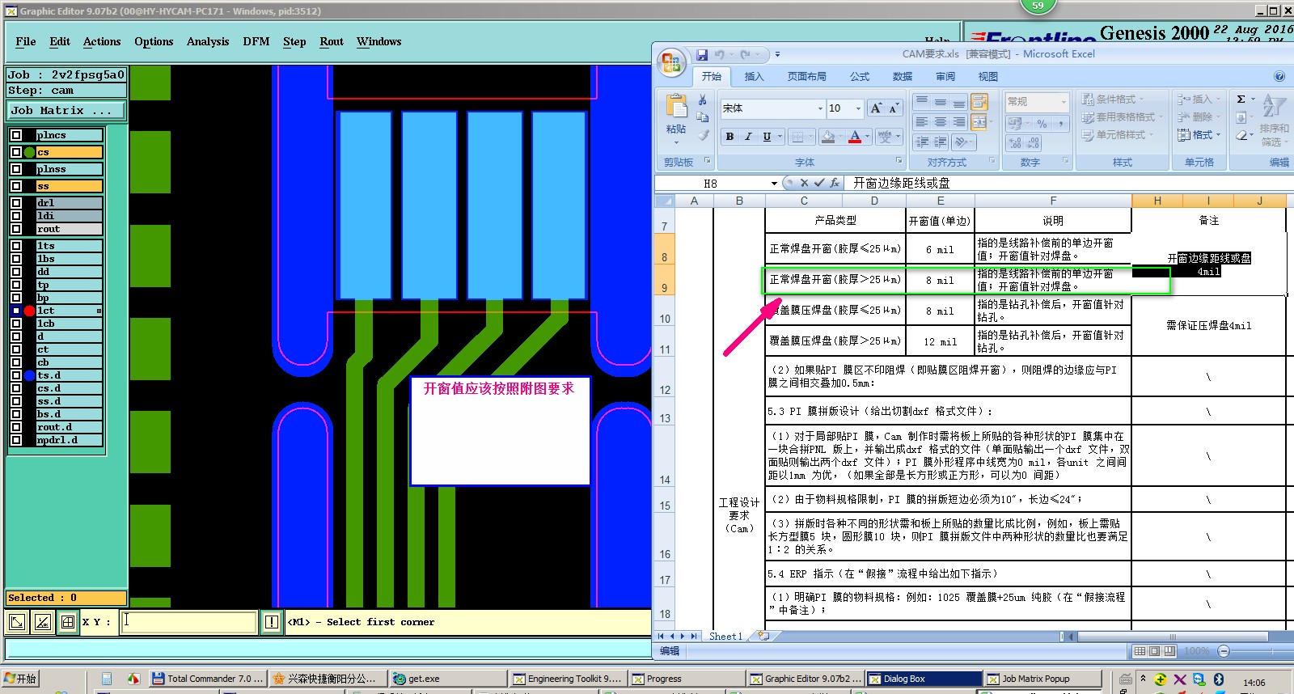Click the Excel formula bar text
The image size is (1294, 694).
(x=901, y=184)
